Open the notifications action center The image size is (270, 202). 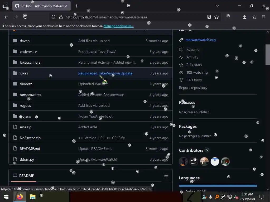261,197
